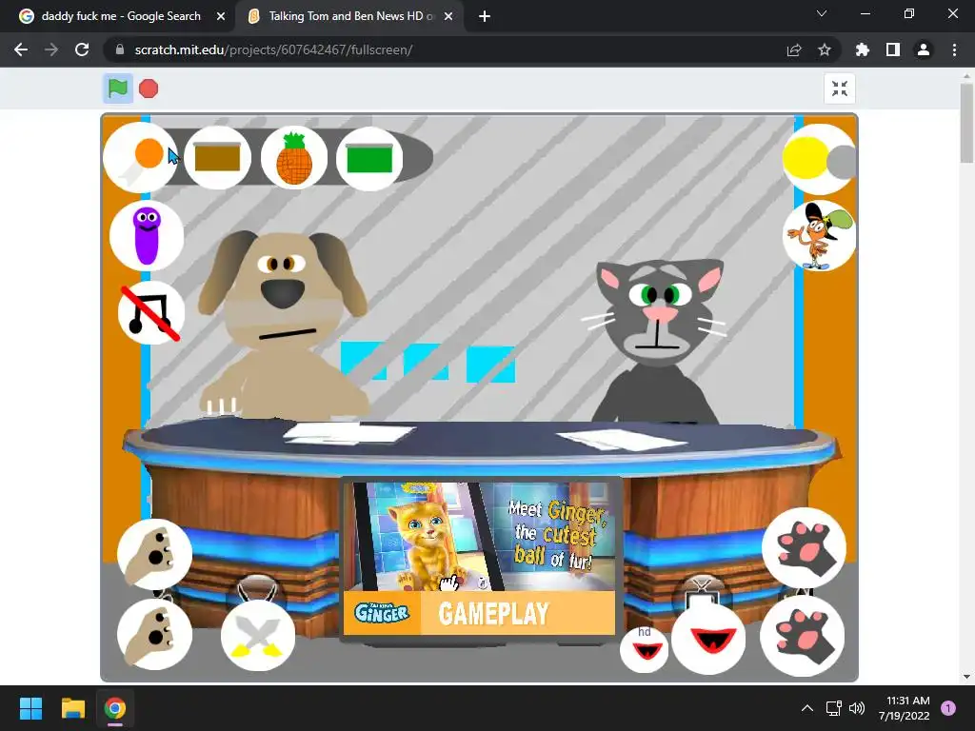
Task: Click the small hd mouth button
Action: (x=645, y=649)
